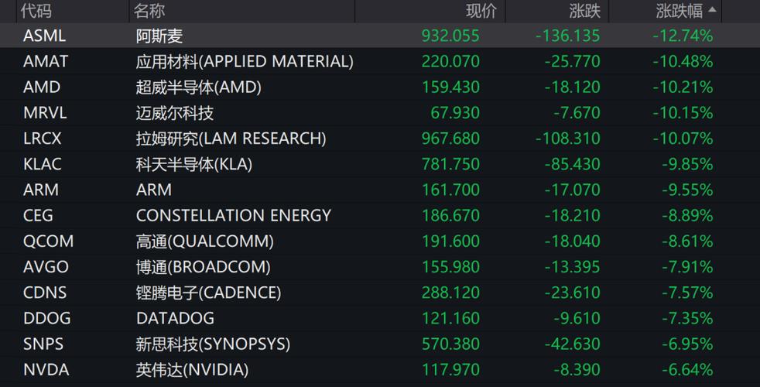Click ARM change -17.070
This screenshot has height=387, width=760.
coord(572,190)
